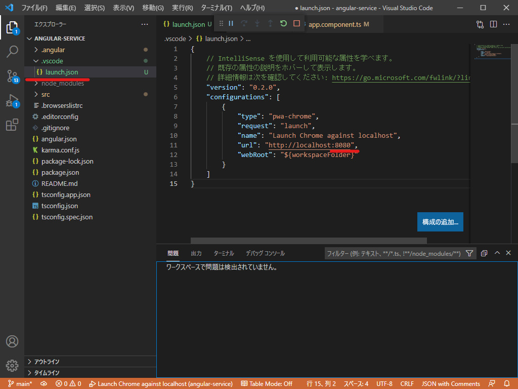
Task: Click the debug Step Over button
Action: click(x=244, y=23)
